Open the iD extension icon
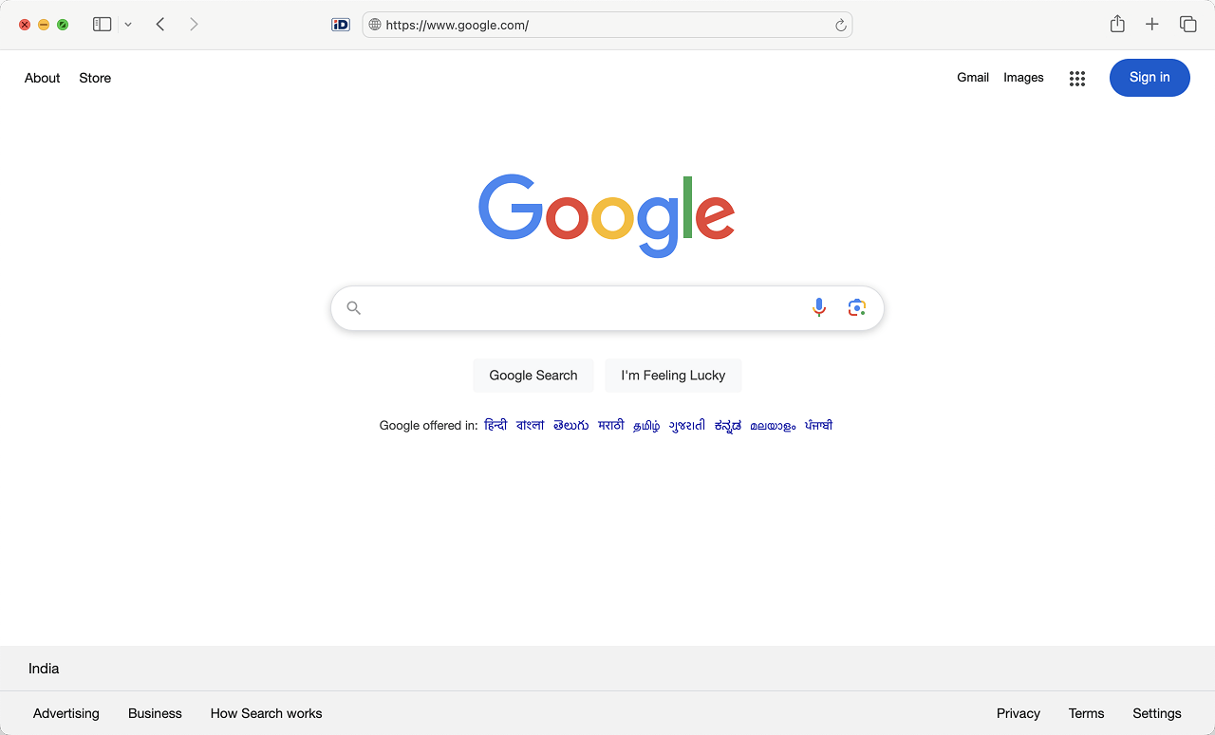This screenshot has height=735, width=1215. coord(341,25)
